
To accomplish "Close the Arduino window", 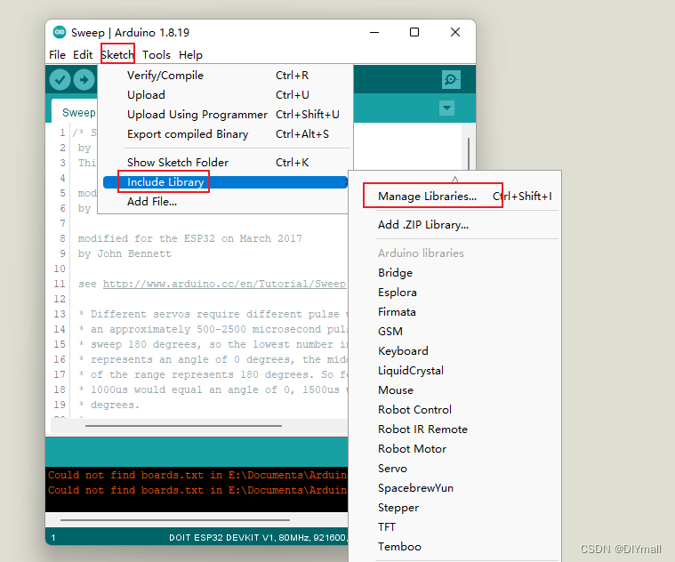I will (455, 32).
